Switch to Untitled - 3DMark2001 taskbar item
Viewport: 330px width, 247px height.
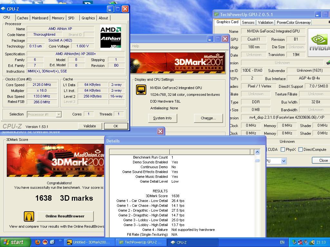click(x=89, y=242)
